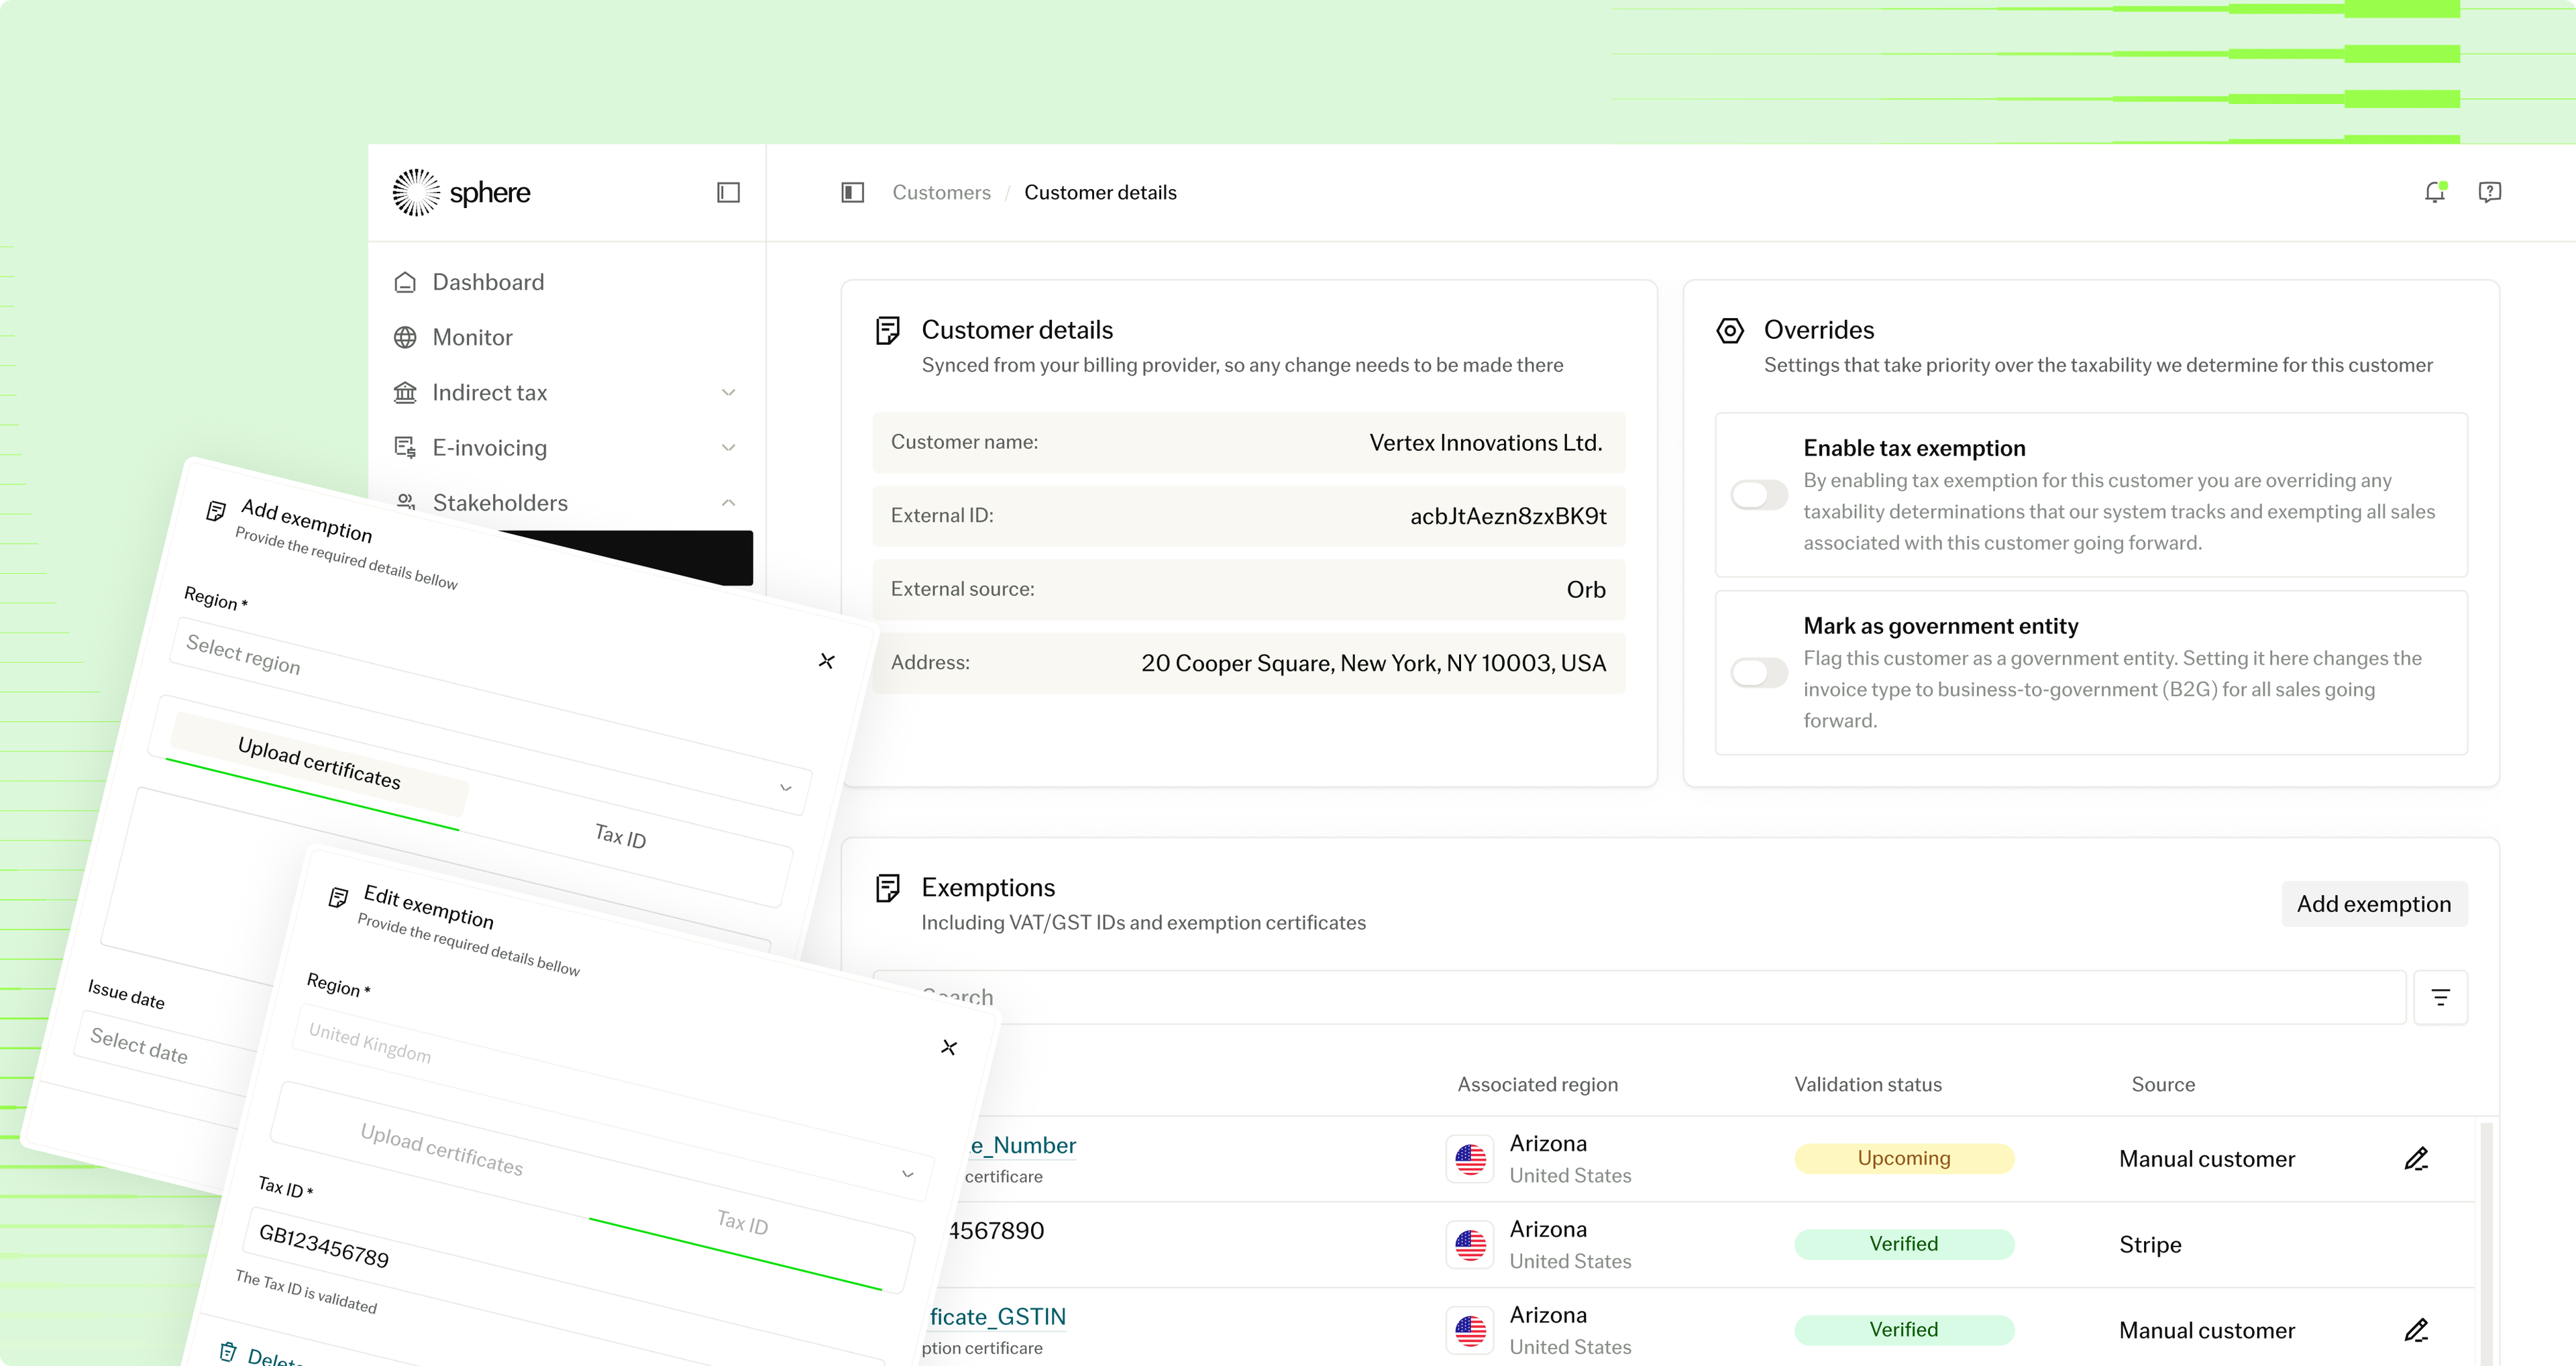2576x1366 pixels.
Task: Expand the E-invoicing menu chevron
Action: click(728, 447)
